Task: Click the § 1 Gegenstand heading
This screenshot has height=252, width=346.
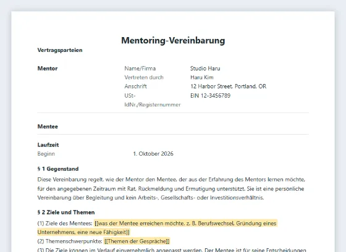Action: point(58,169)
